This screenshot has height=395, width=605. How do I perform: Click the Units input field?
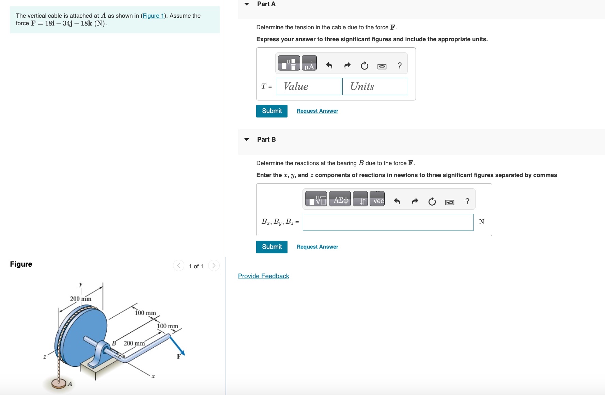[375, 86]
